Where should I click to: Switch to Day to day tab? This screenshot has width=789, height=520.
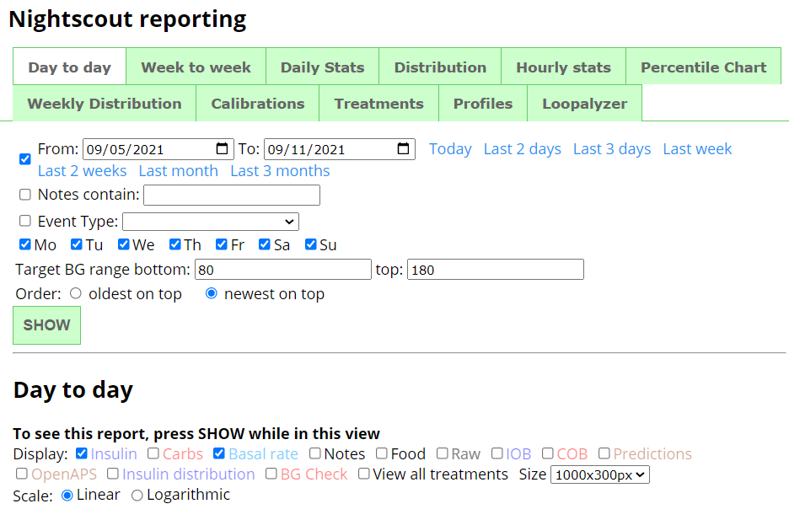pyautogui.click(x=69, y=67)
